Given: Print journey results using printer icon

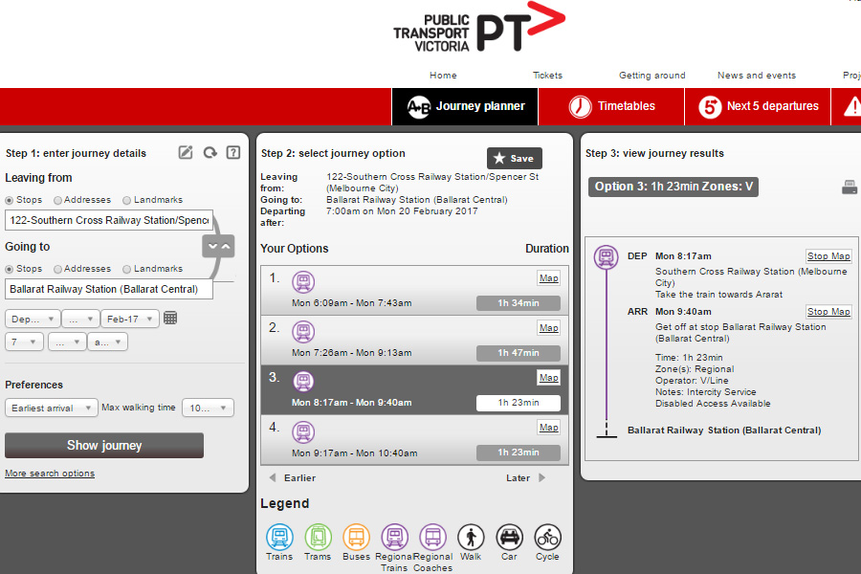Looking at the screenshot, I should (850, 188).
